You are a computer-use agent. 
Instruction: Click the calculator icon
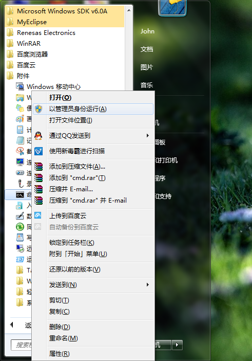[20, 130]
